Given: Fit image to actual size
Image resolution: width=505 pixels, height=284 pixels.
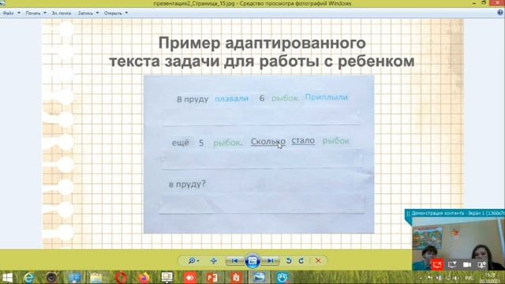Looking at the screenshot, I should point(213,260).
